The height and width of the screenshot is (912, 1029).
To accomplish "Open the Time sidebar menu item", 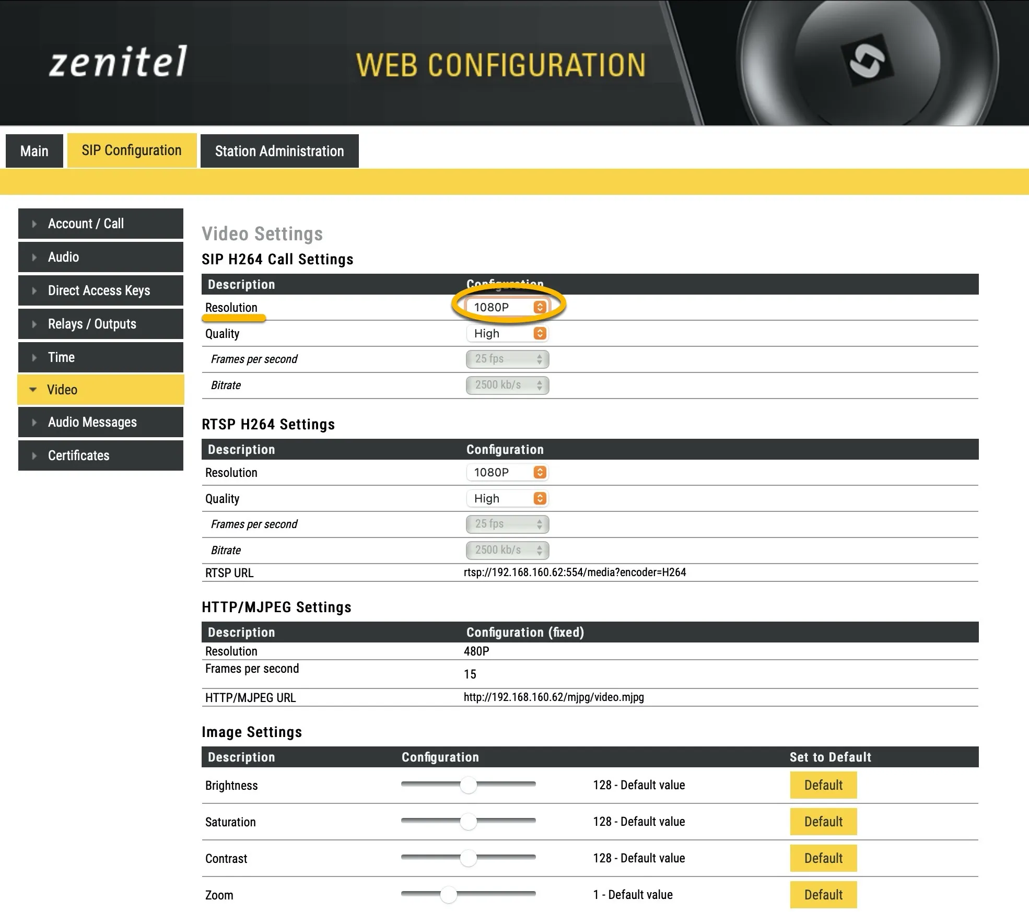I will pyautogui.click(x=101, y=357).
